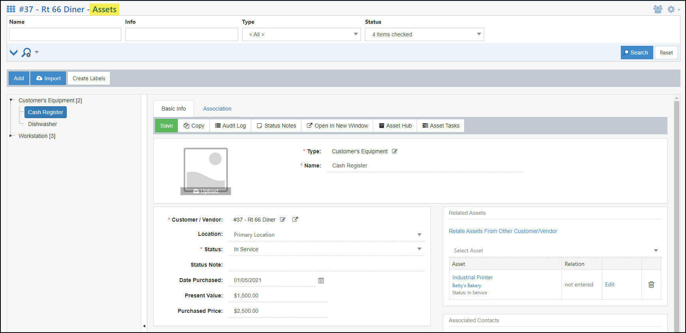Open Status Notes
Viewport: 686px width, 333px height.
[276, 126]
